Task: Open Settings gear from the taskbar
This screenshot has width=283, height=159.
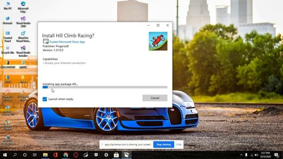Action: [106, 155]
